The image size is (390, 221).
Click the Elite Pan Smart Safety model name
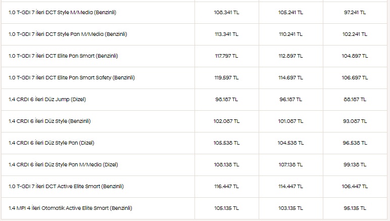pos(72,78)
